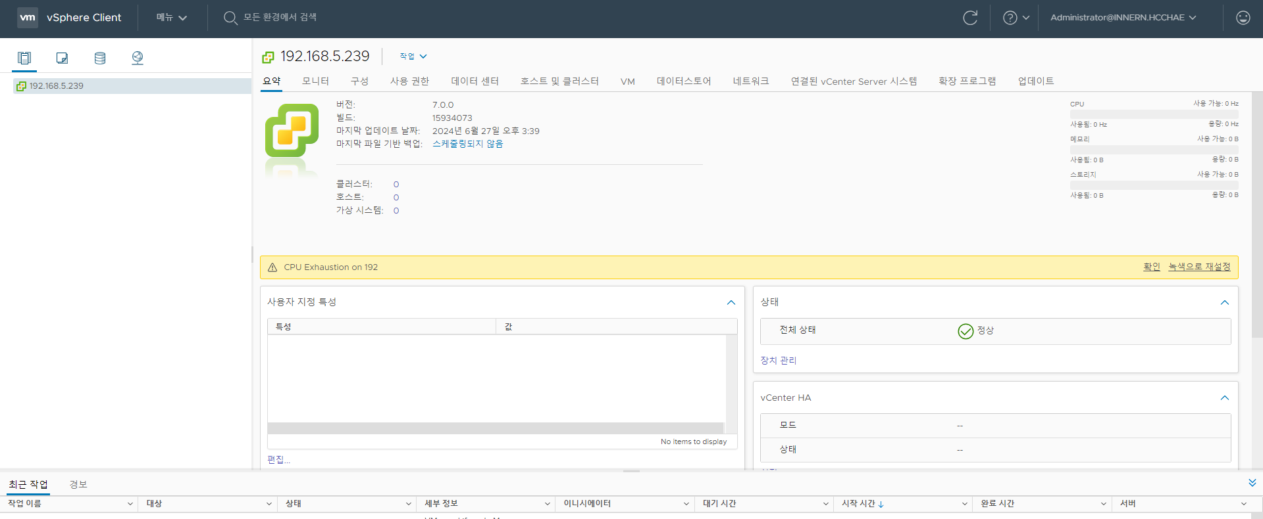1263x519 pixels.
Task: Click the 메모리 usage bar
Action: pos(1154,150)
